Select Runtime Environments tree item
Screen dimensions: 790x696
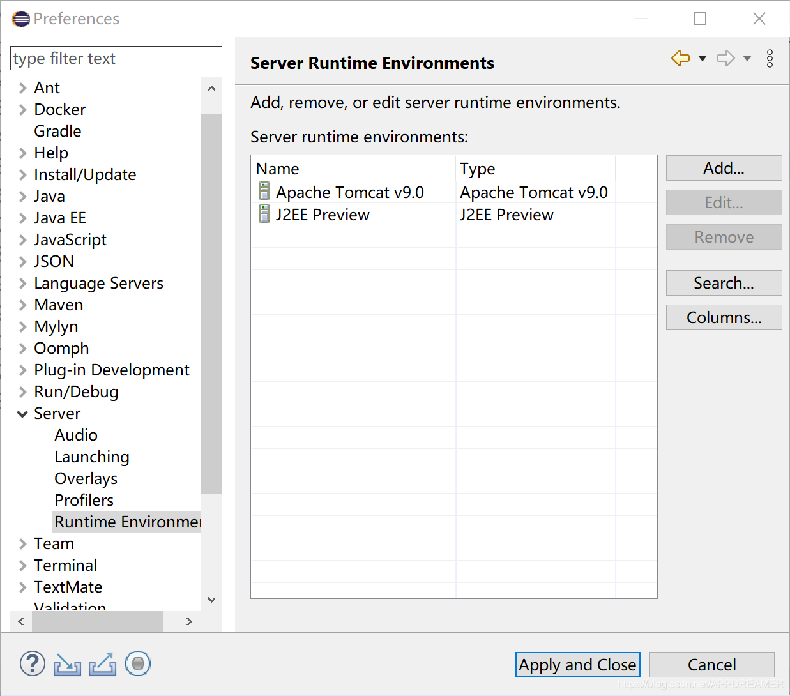(126, 522)
